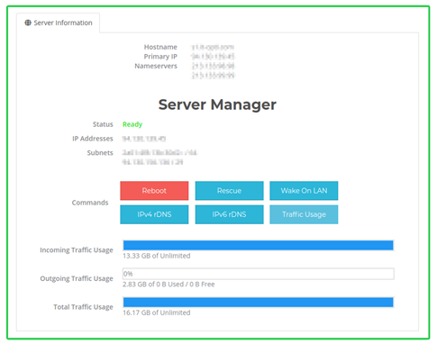Send a Wake On LAN command
Image resolution: width=437 pixels, height=344 pixels.
pyautogui.click(x=304, y=191)
